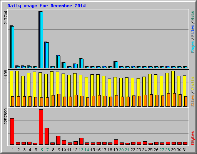
Task: Click the 1198 axis value label
Action: click(6, 75)
